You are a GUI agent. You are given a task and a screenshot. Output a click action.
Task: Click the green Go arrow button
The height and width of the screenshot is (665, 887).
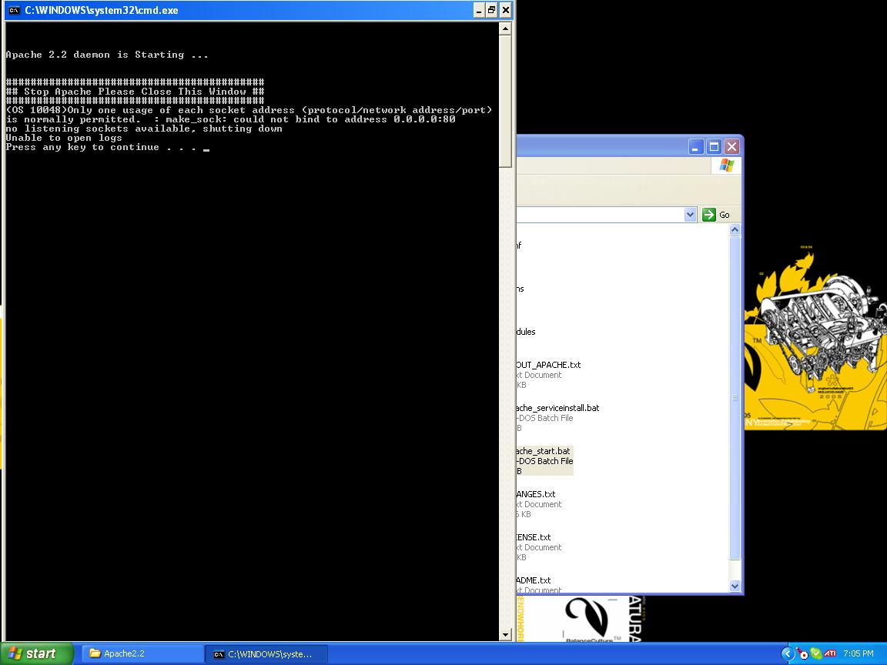[x=709, y=215]
